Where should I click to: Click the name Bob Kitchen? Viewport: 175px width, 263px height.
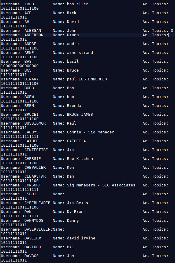(80, 159)
